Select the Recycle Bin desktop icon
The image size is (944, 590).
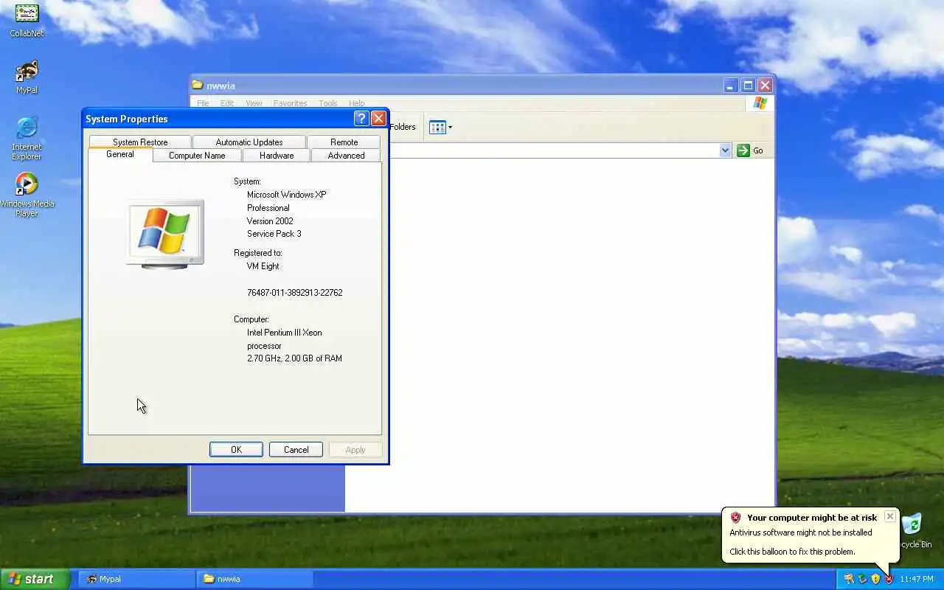[914, 531]
